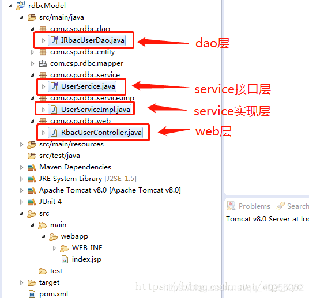This screenshot has width=309, height=298.
Task: Click the src folder icon
Action: coord(32,214)
